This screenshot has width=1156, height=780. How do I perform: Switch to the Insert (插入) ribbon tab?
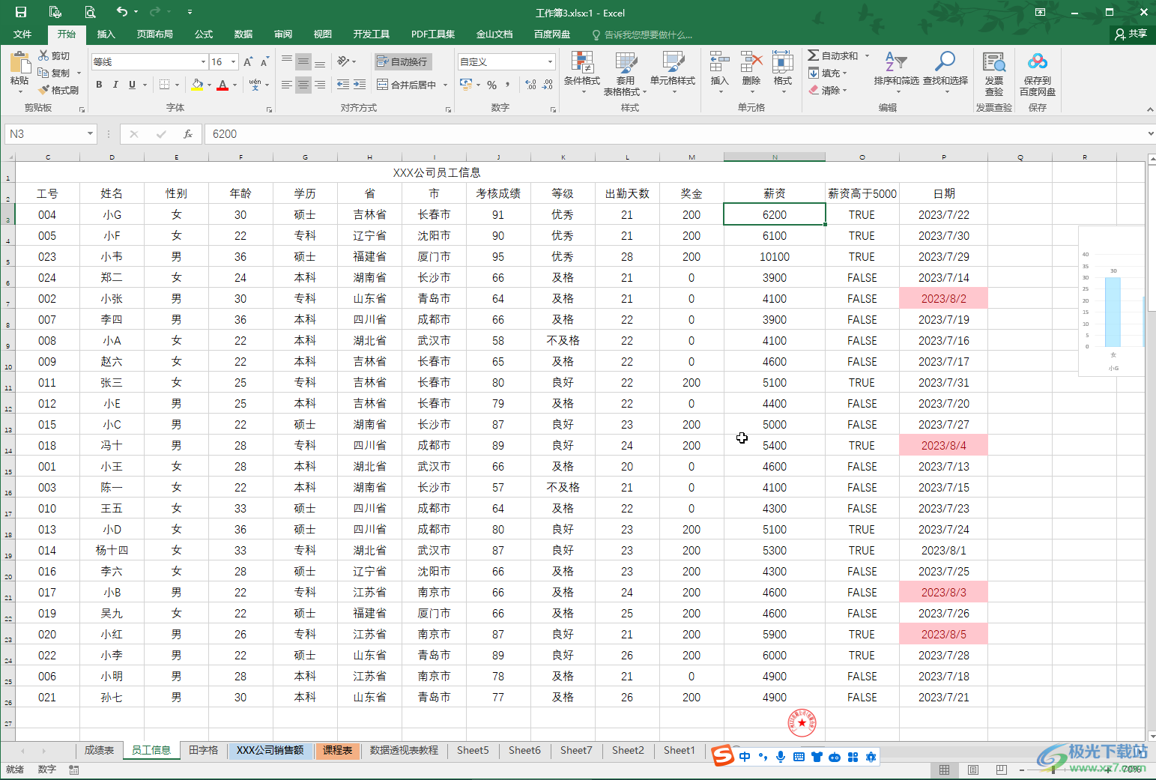[x=106, y=34]
